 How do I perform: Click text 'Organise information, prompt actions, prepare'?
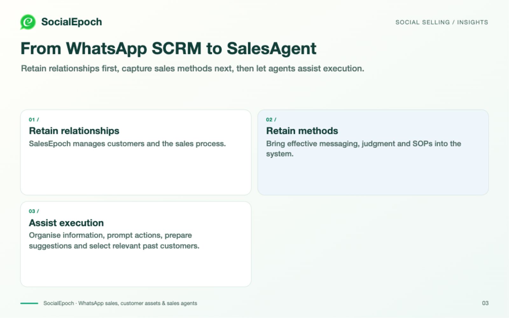(x=110, y=235)
